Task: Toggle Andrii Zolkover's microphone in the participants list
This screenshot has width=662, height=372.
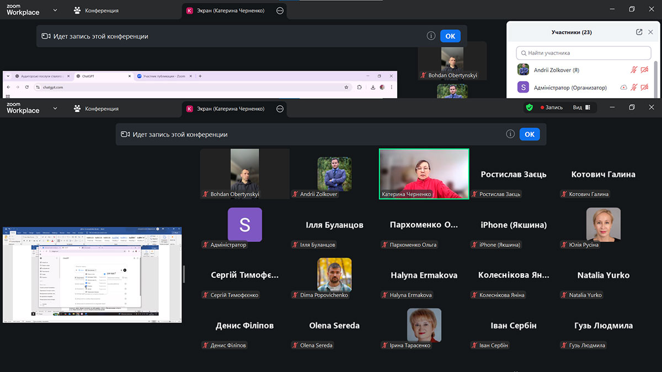Action: tap(634, 70)
